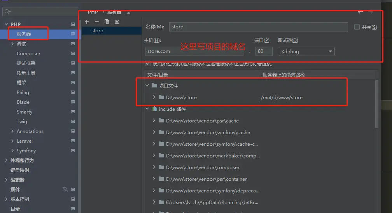Click the 主机 field with store.com
Screen dimensions: 392x213
[x=194, y=51]
